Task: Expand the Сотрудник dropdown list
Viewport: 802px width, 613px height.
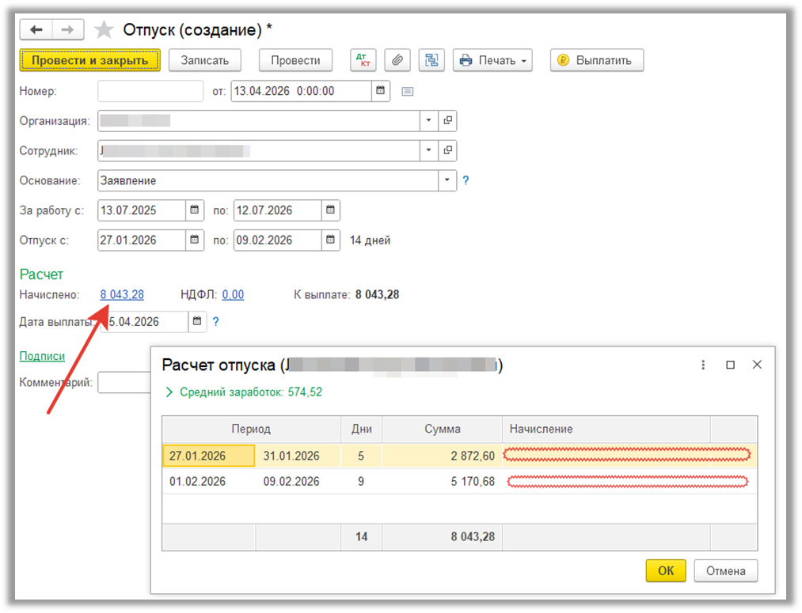Action: tap(428, 150)
